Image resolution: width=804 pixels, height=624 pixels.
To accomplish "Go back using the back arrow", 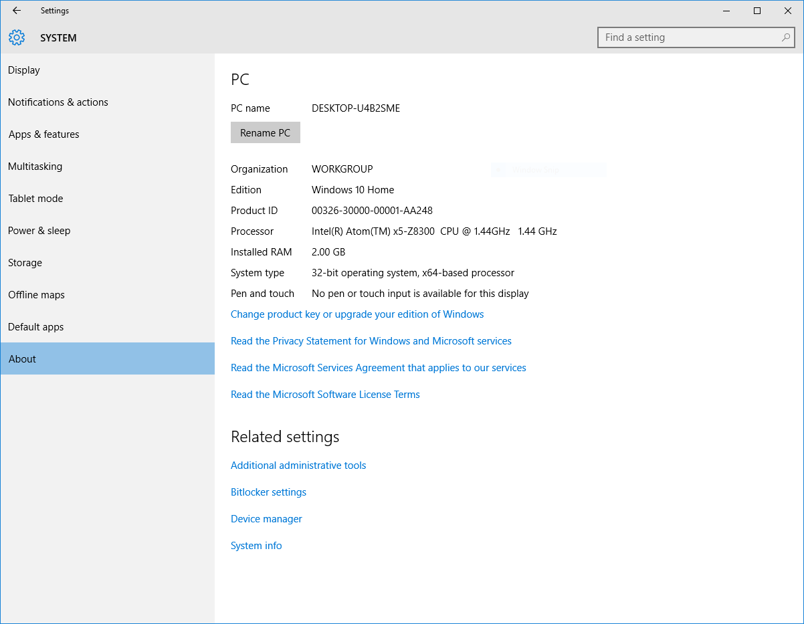I will point(17,11).
